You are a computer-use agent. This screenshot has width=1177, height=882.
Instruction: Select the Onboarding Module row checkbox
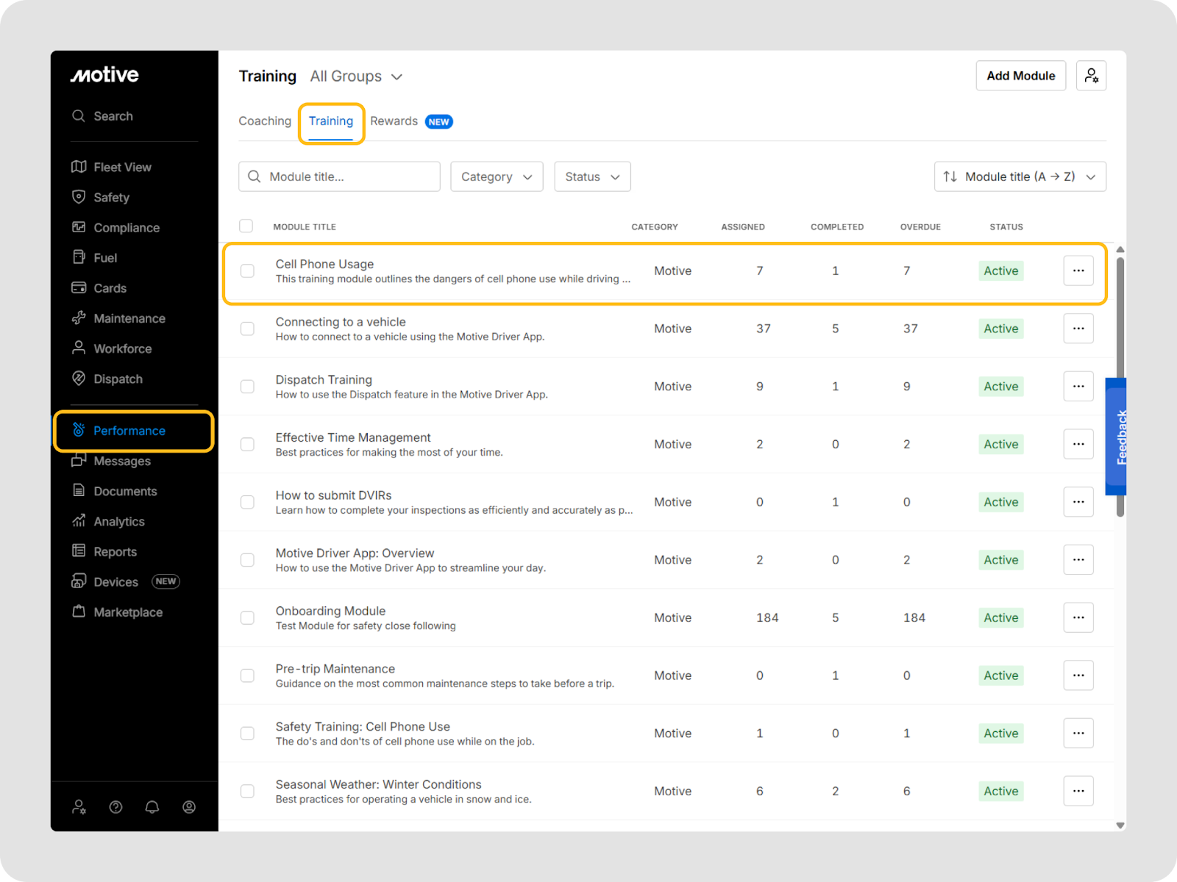[248, 617]
